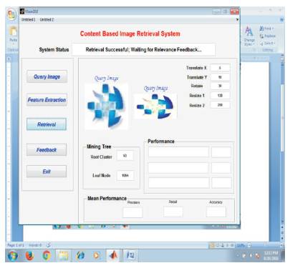Open Internet Explorer taskbar icon

(80, 256)
